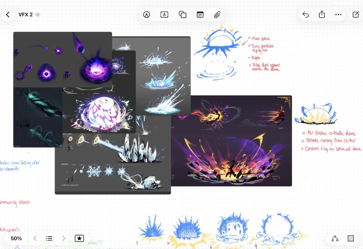Open the shapes insert tool
Viewport: 363px width, 249px height.
(x=182, y=14)
